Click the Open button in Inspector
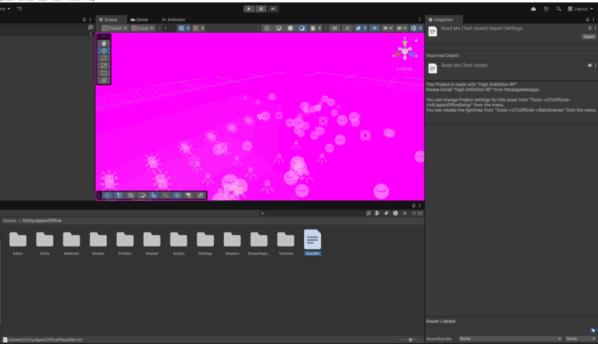The height and width of the screenshot is (344, 598). click(x=589, y=37)
